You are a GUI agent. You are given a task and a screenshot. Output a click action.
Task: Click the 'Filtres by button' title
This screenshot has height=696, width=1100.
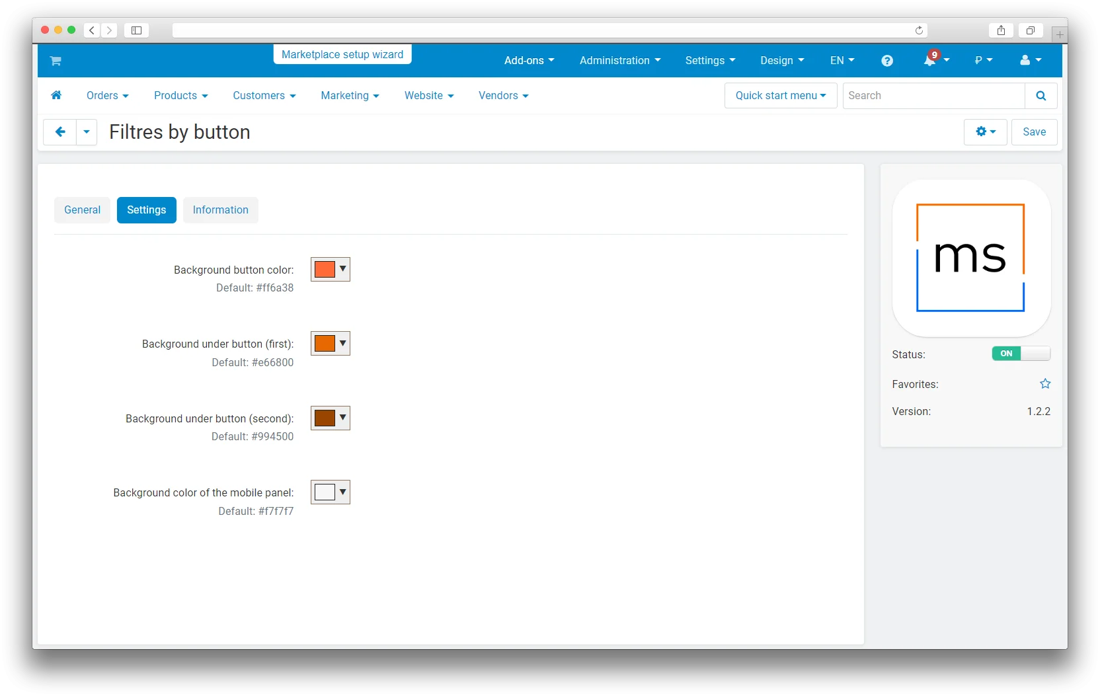tap(180, 132)
